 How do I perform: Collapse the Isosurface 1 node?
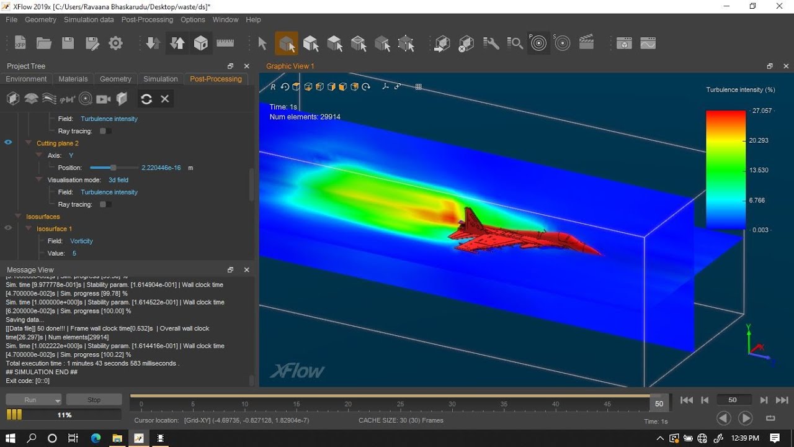tap(28, 228)
